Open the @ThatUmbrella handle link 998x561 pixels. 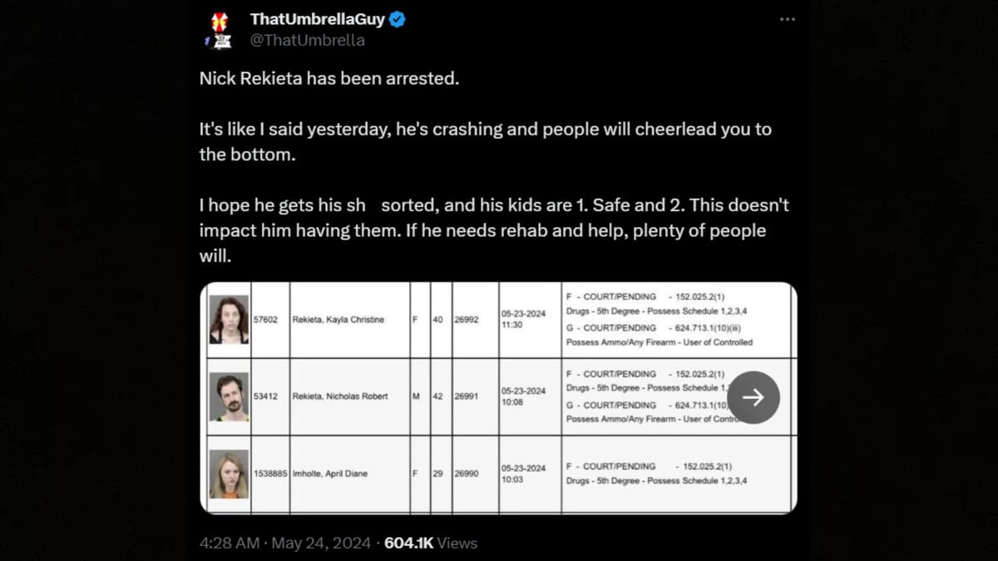[x=307, y=40]
